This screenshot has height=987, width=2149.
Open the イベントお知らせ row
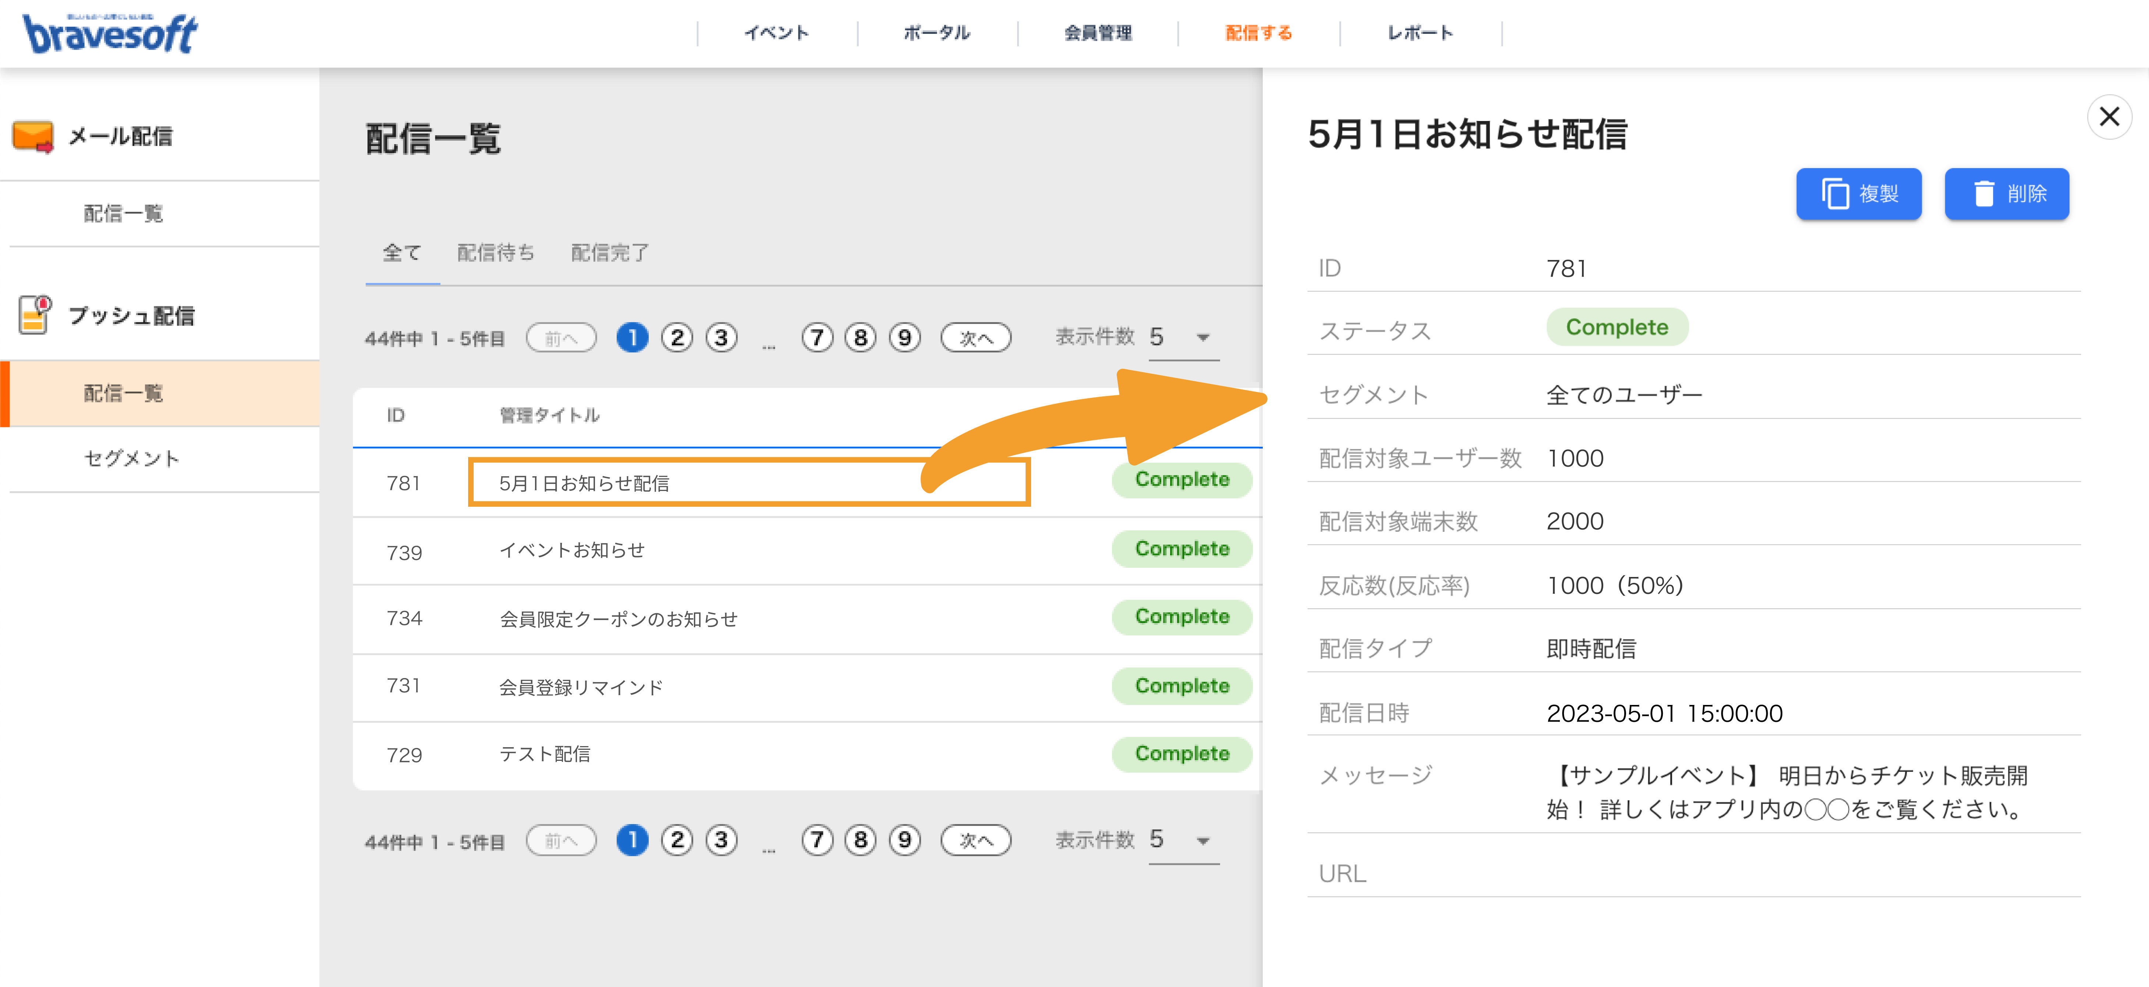[807, 550]
